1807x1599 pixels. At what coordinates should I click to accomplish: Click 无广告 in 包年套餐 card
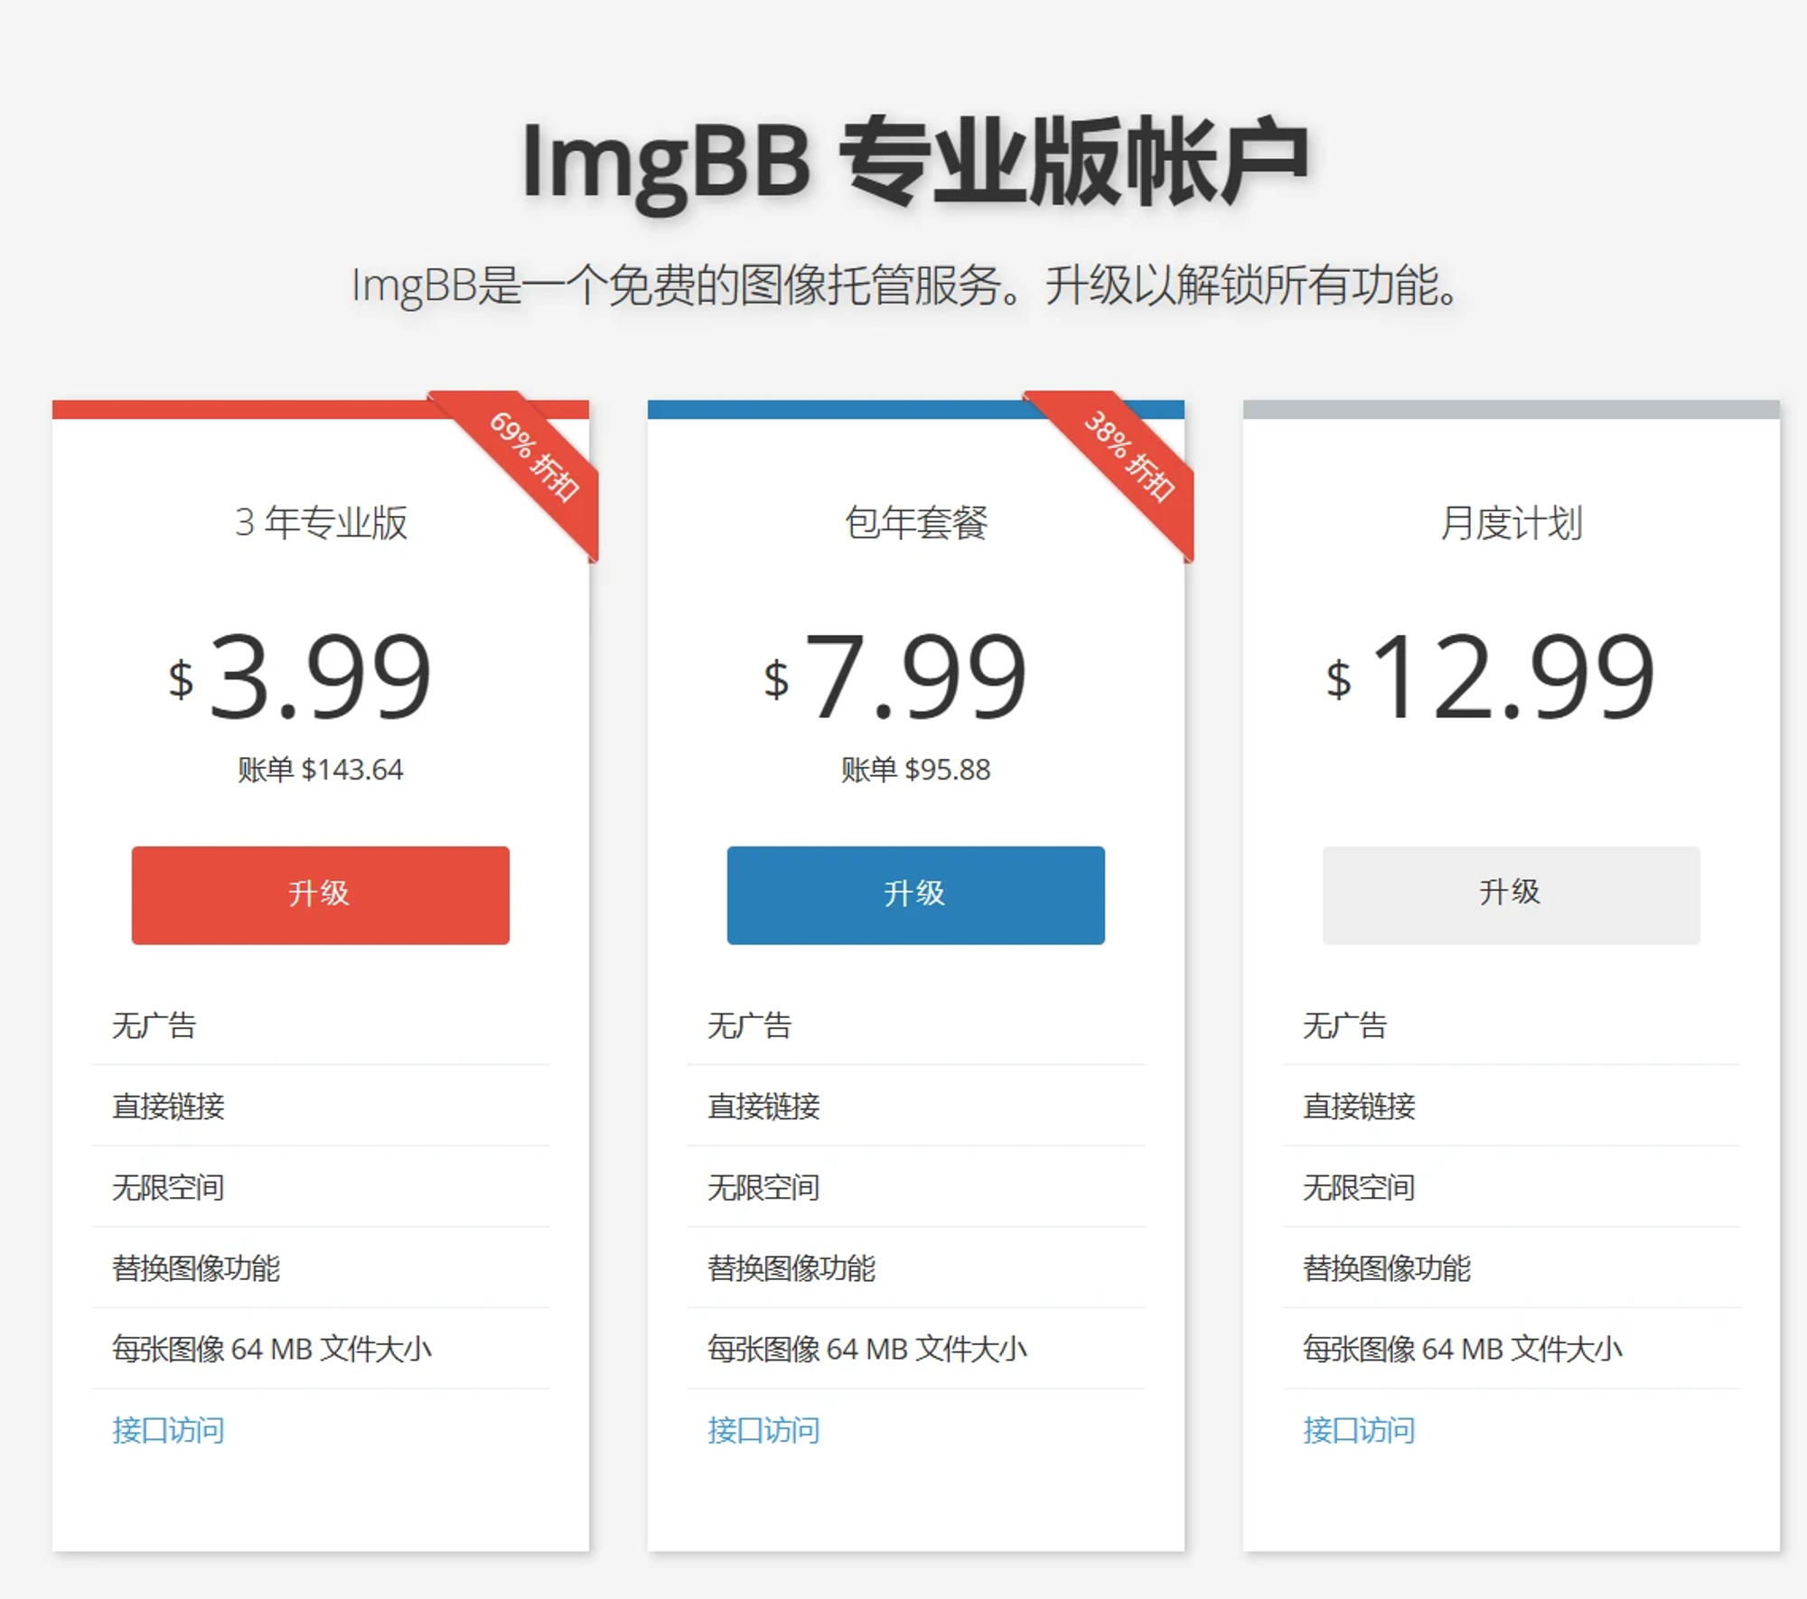[750, 1025]
